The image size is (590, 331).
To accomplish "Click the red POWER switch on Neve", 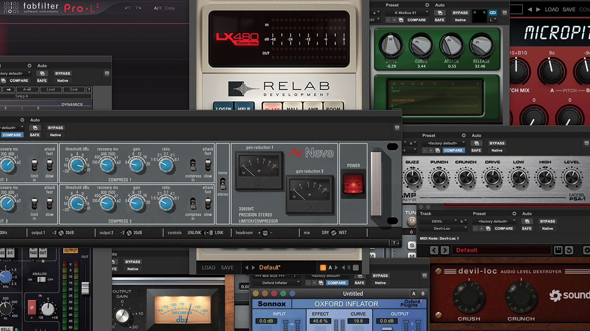I will 353,183.
